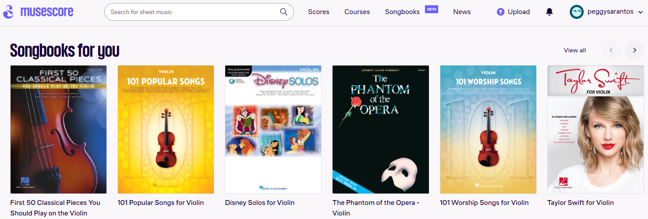Open the News page

click(462, 12)
